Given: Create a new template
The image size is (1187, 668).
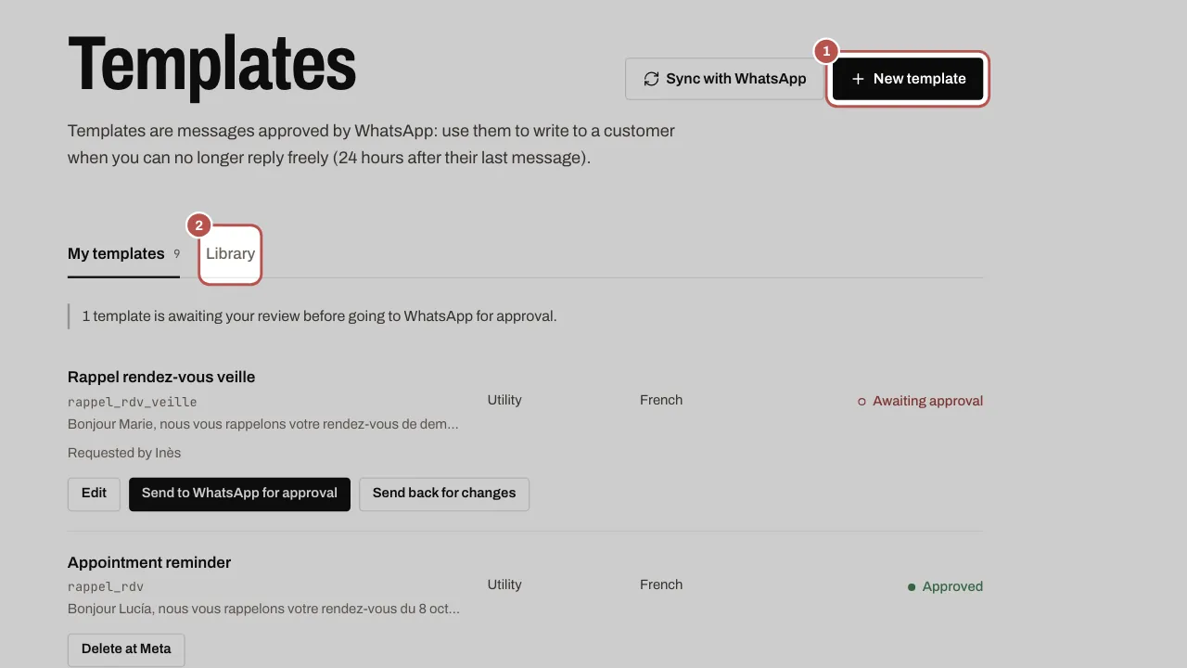Looking at the screenshot, I should pyautogui.click(x=908, y=79).
